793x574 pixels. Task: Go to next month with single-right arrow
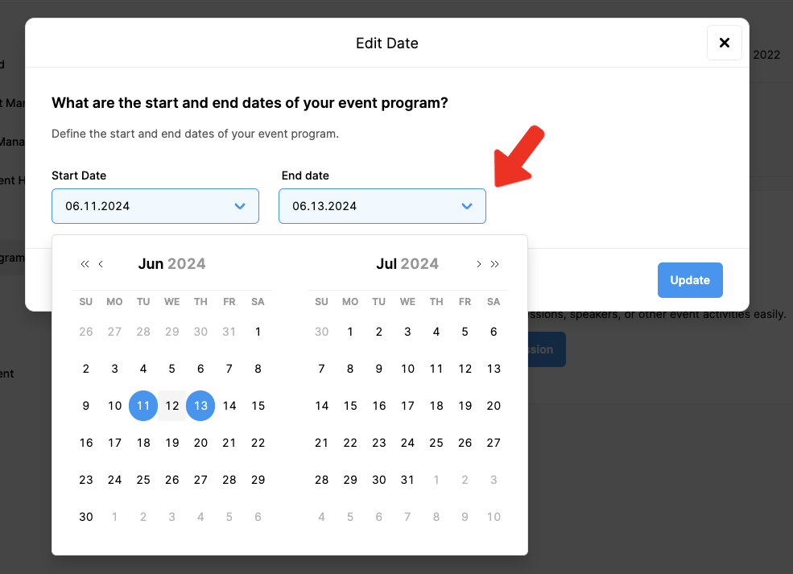(x=479, y=264)
